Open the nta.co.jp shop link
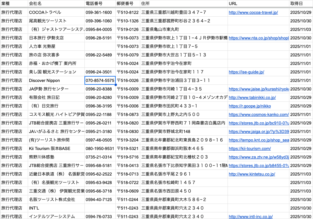 (x=259, y=38)
